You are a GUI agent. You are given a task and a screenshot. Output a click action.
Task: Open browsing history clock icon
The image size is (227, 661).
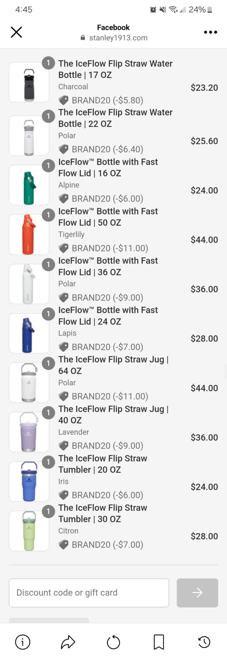point(204,642)
